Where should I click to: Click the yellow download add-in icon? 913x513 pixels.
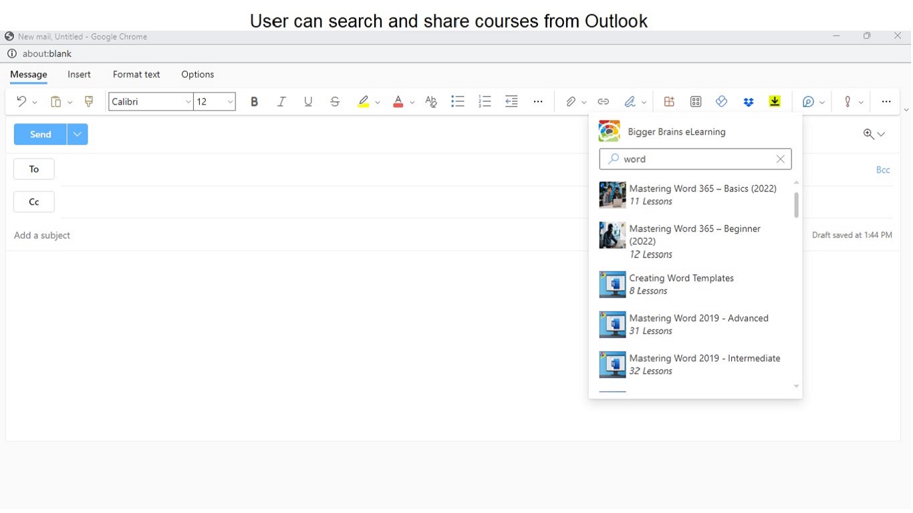(x=775, y=102)
